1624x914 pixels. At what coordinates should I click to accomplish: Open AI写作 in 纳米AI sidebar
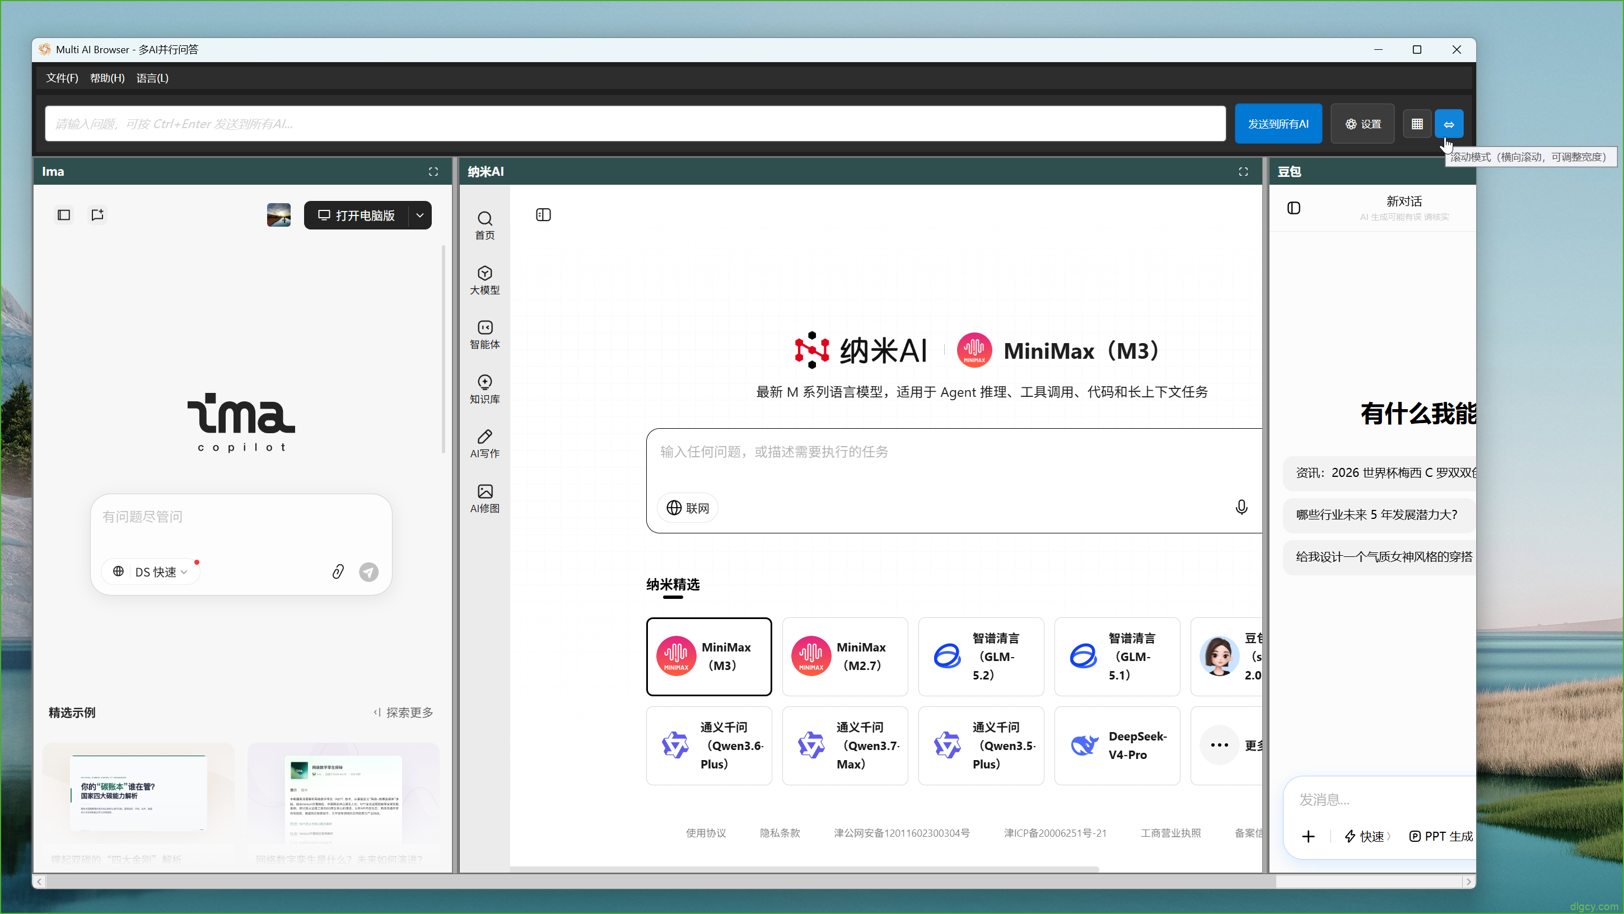tap(484, 443)
